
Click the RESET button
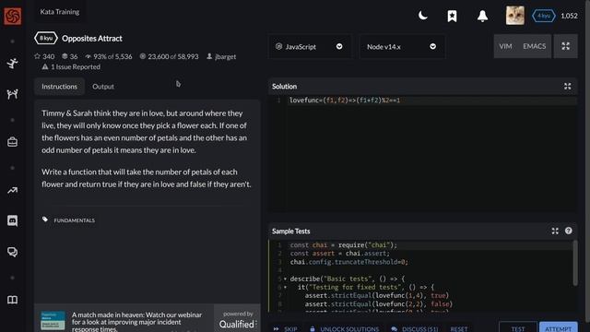click(459, 328)
